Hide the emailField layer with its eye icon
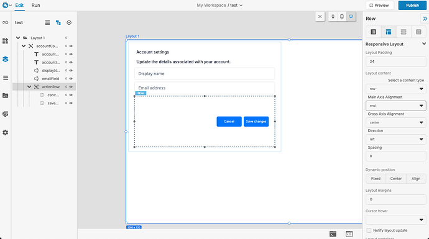This screenshot has height=239, width=429. (71, 79)
